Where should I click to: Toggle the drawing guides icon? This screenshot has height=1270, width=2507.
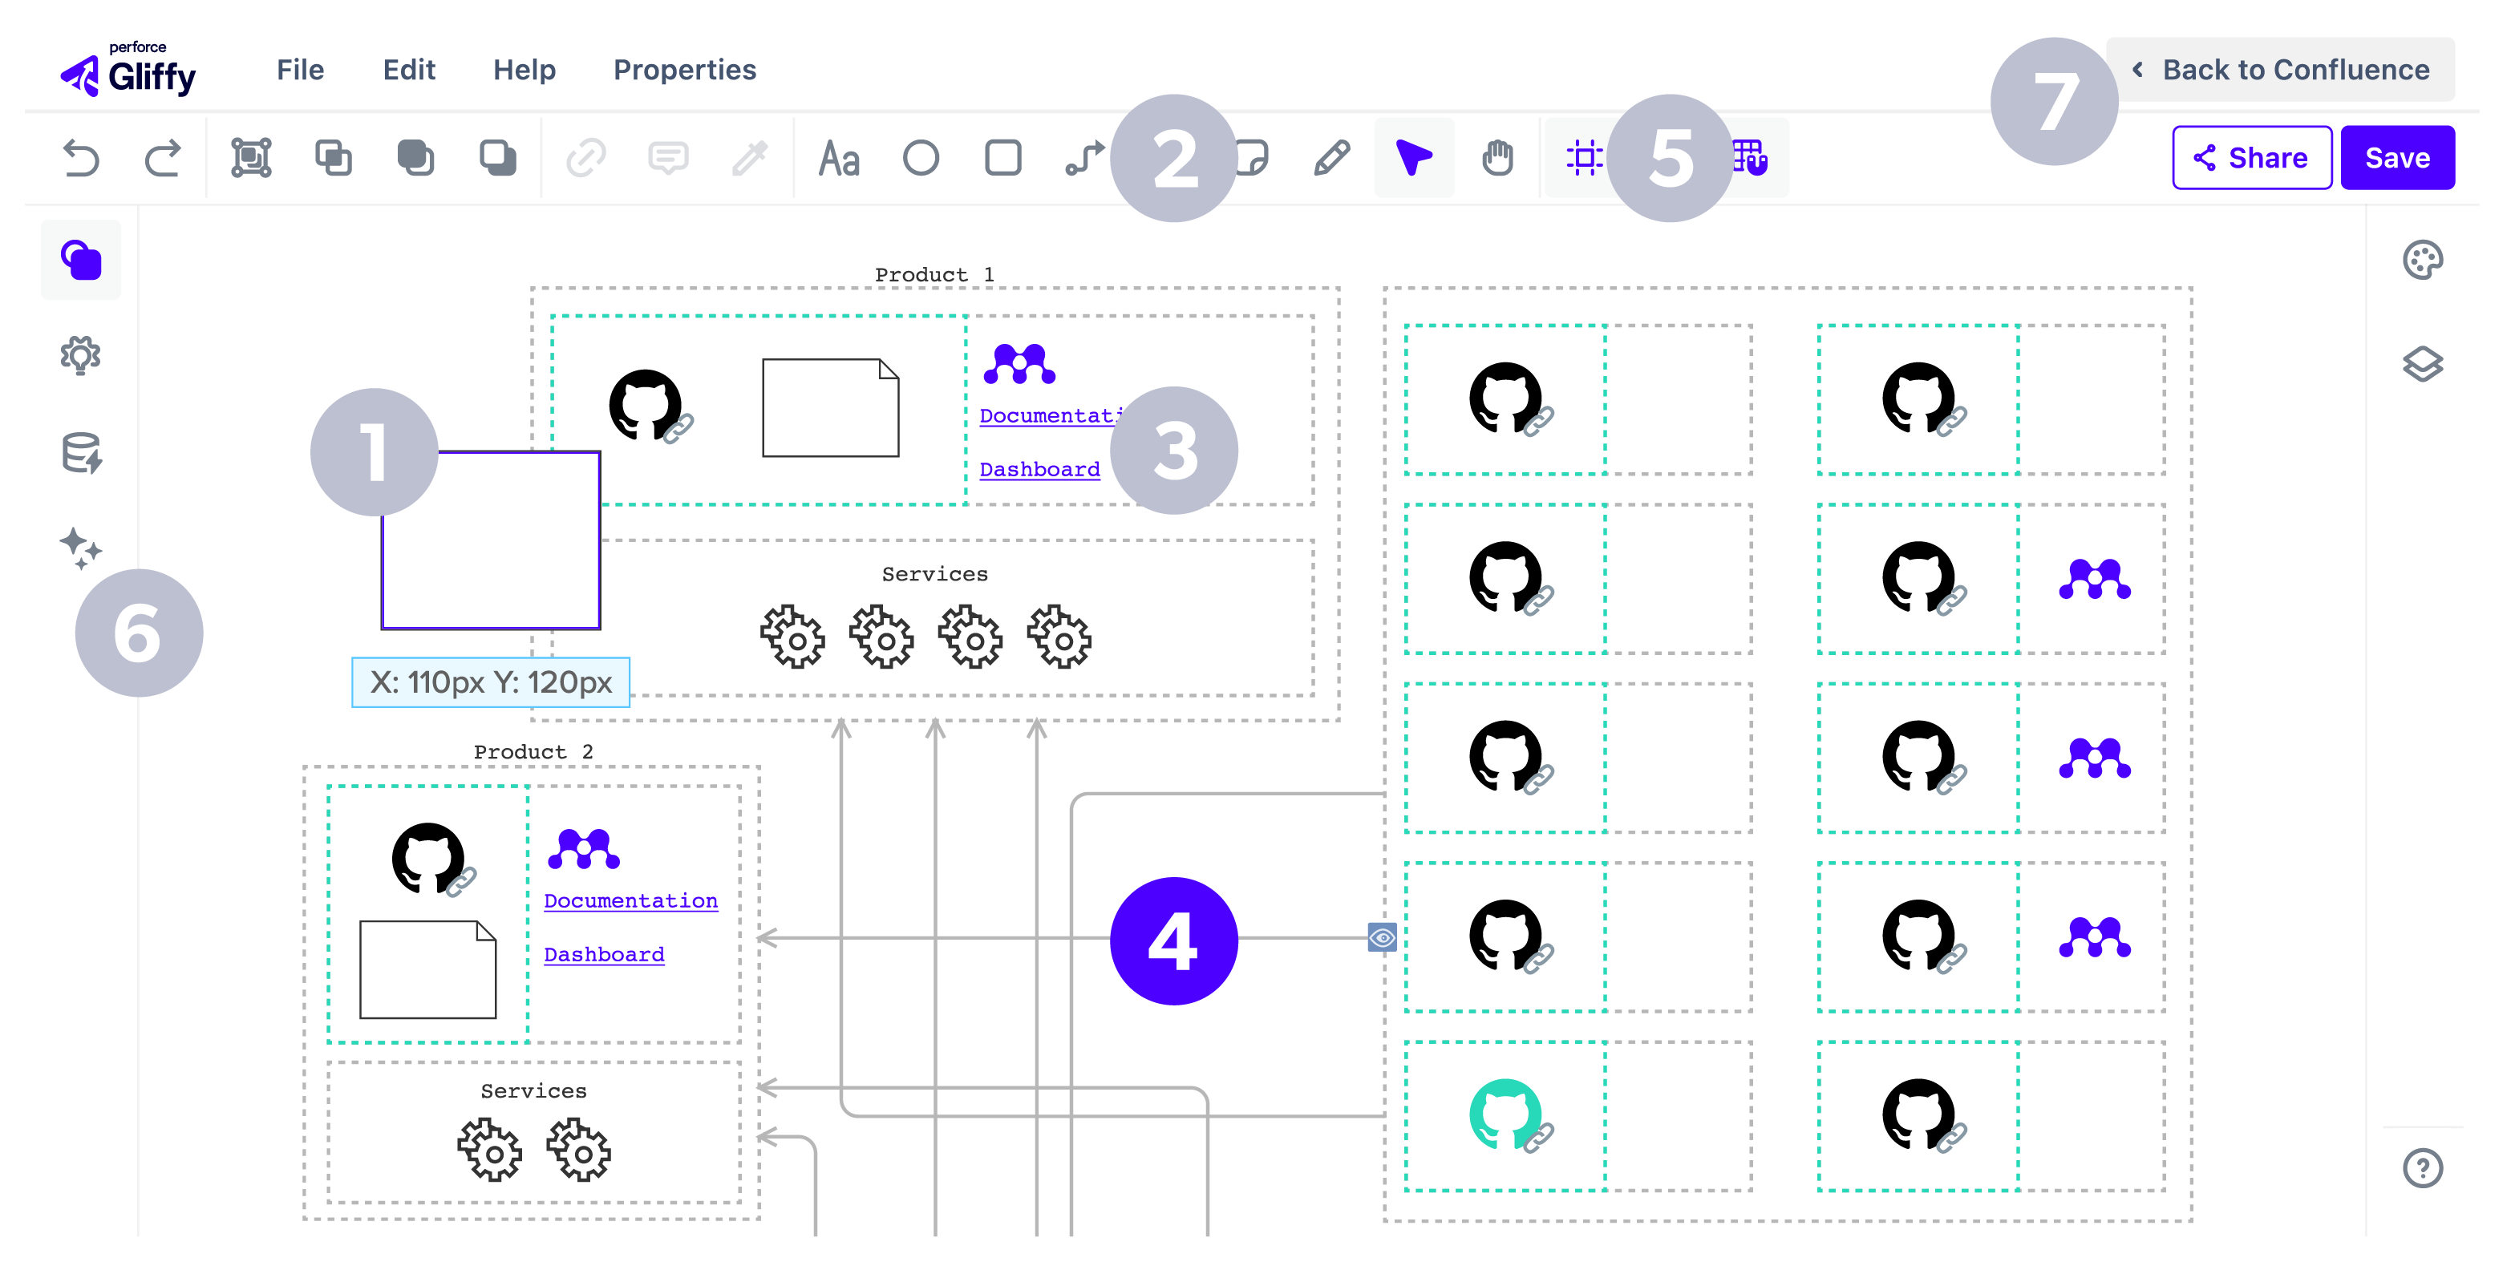tap(1586, 158)
